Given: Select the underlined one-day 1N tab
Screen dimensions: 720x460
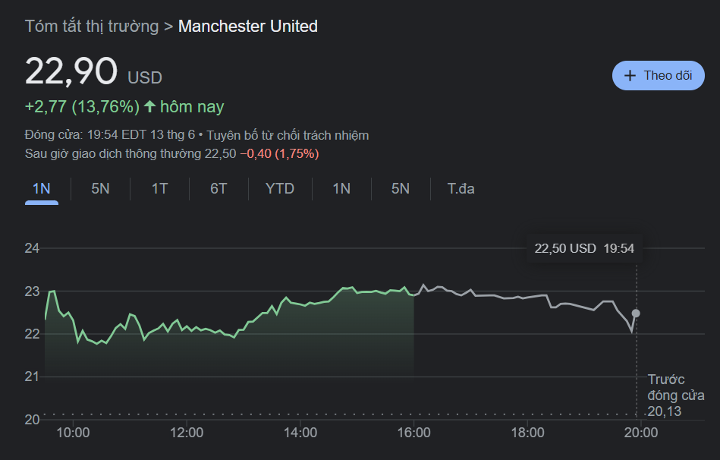Looking at the screenshot, I should [42, 189].
